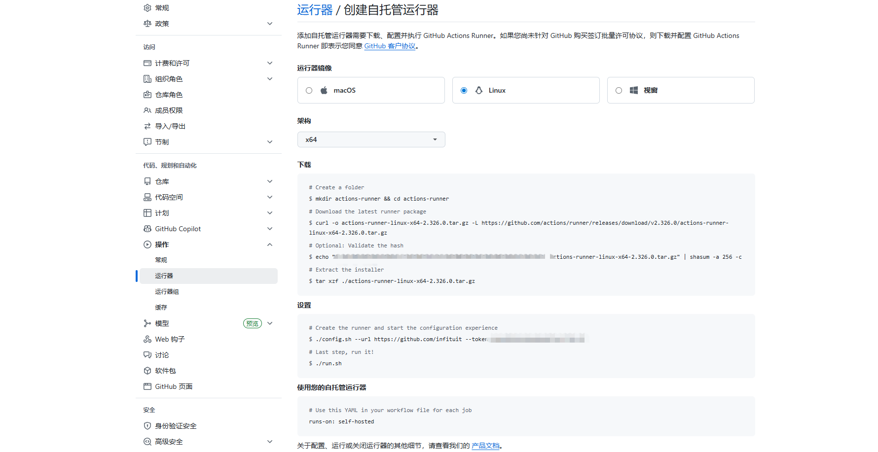
Task: Click the arrows icon for 导入/导出
Action: click(147, 126)
